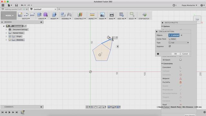Click the timeline sketch feature icon

coord(22,112)
